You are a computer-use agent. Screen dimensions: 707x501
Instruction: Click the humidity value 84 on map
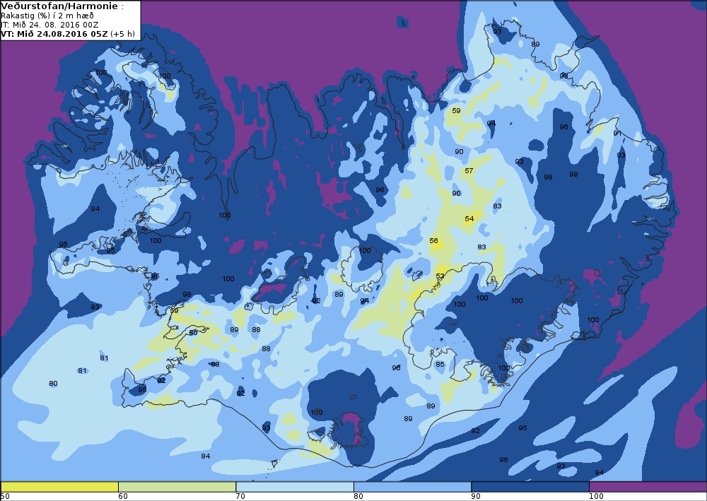[206, 456]
